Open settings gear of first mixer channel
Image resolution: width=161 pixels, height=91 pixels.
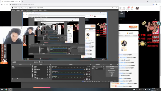point(89,69)
